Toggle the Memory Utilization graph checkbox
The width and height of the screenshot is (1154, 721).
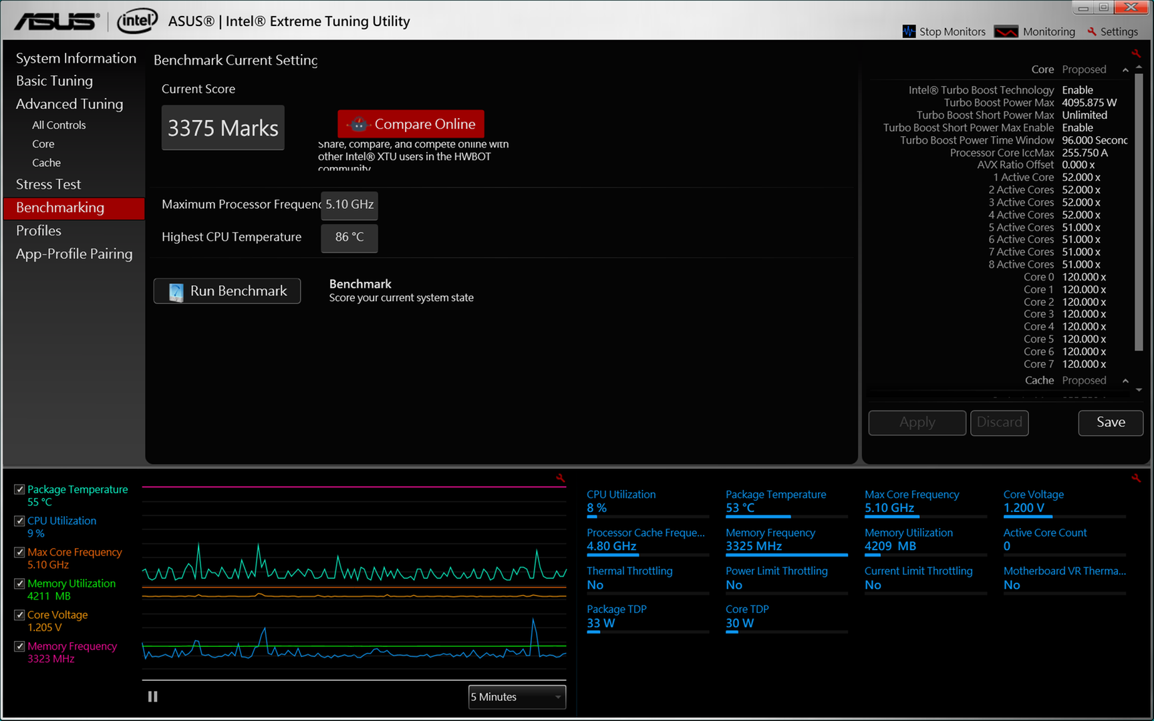pos(19,583)
